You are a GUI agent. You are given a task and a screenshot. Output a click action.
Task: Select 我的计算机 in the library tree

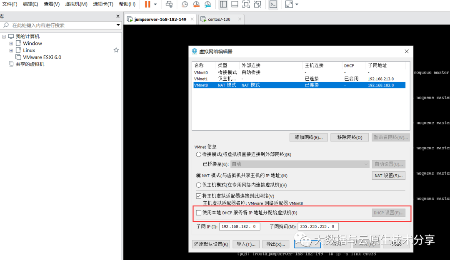(27, 37)
